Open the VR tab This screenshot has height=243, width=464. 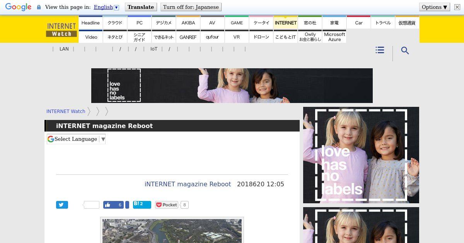(237, 37)
